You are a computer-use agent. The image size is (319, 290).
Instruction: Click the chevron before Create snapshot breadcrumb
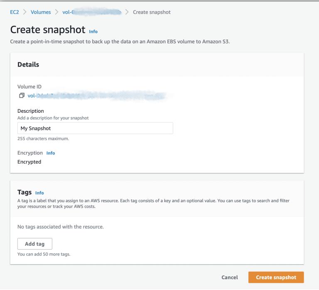127,12
